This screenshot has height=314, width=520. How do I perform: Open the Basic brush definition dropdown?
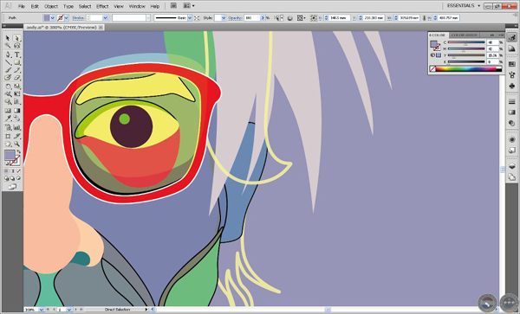[190, 18]
